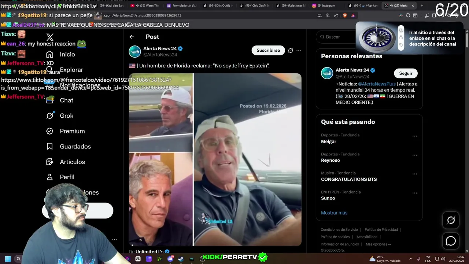Open the extensions puzzle piece icon
469x264 pixels.
(408, 15)
